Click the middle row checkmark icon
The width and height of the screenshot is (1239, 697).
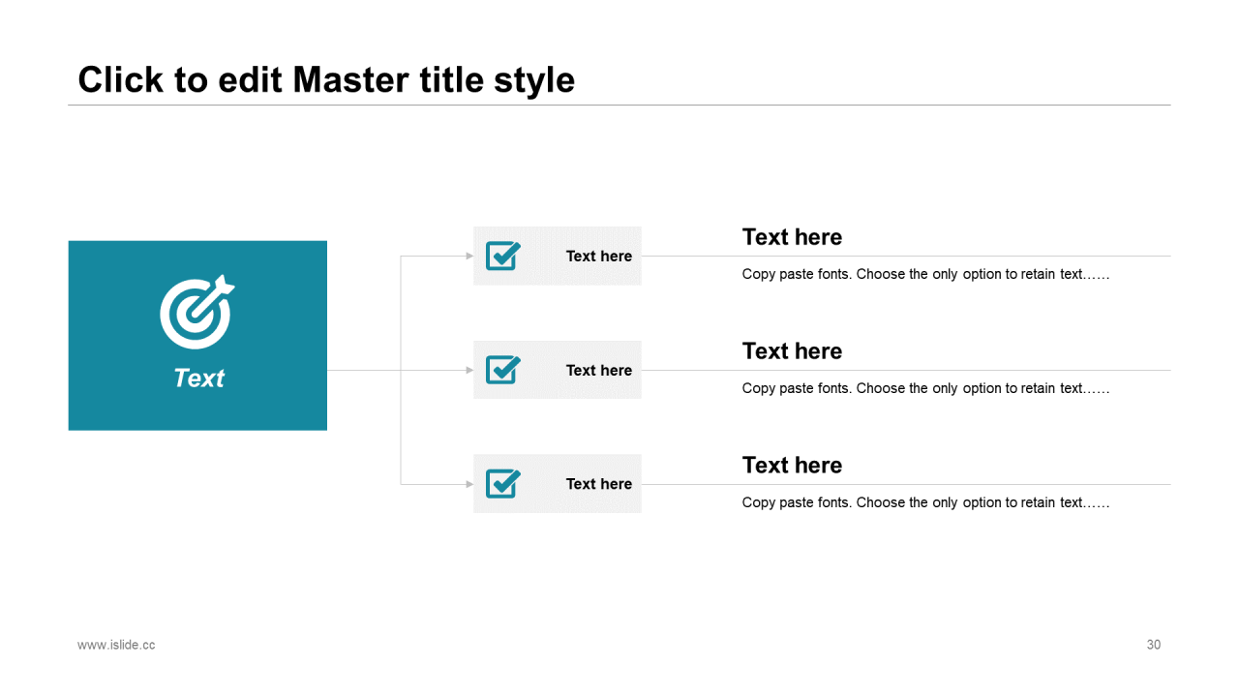502,370
